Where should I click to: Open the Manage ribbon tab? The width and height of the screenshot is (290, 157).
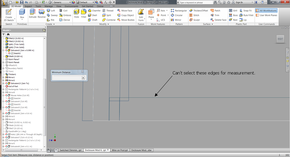[x=49, y=6]
